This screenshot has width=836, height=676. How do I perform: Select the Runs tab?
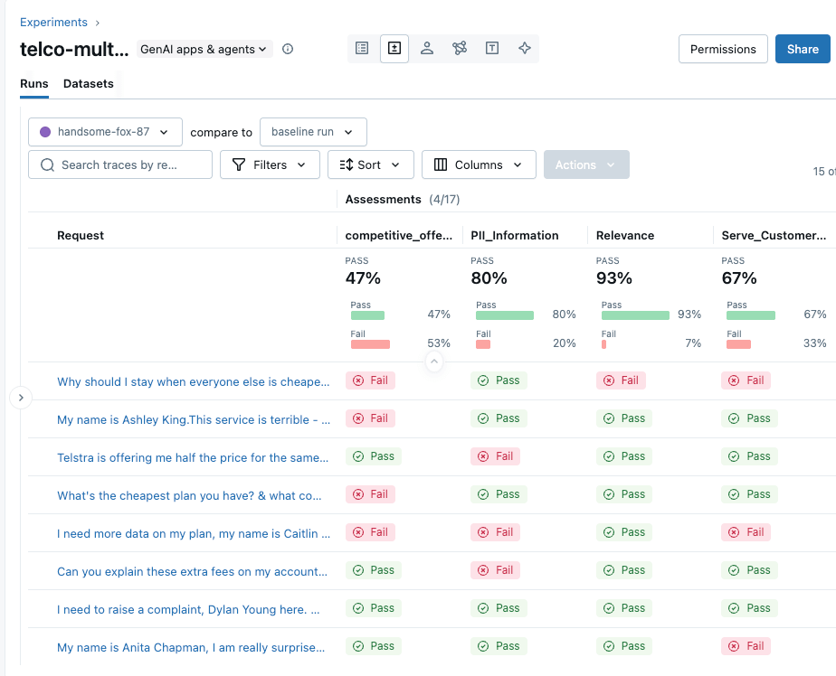click(x=34, y=84)
